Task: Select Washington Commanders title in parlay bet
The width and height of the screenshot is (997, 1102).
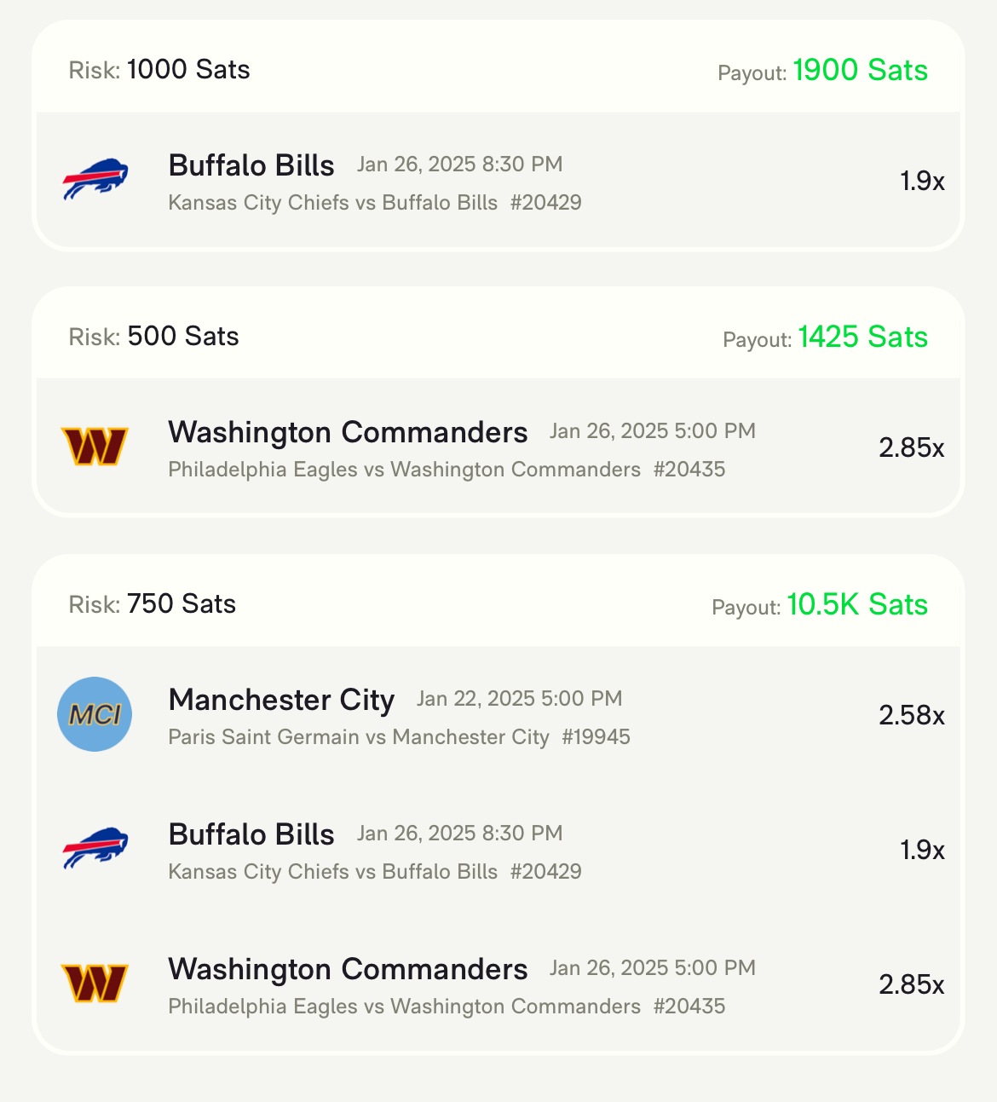Action: (x=348, y=969)
